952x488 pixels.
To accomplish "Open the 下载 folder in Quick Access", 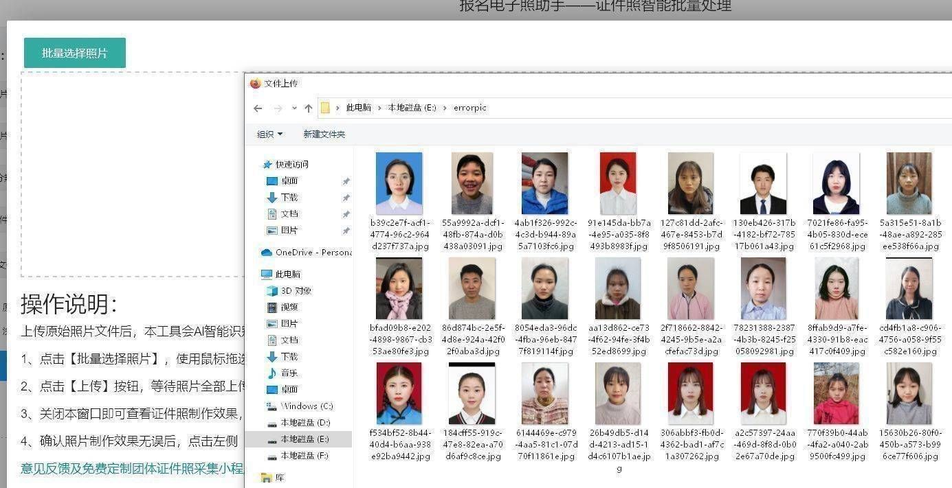I will (289, 197).
